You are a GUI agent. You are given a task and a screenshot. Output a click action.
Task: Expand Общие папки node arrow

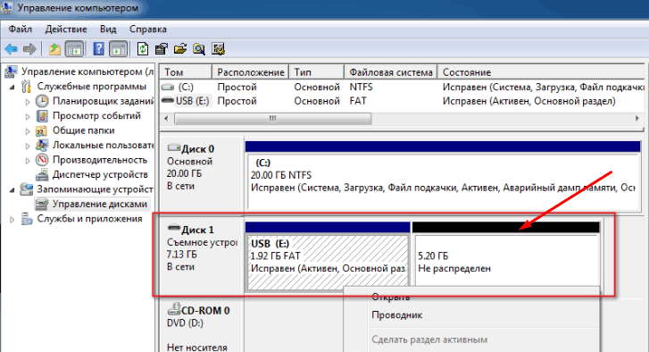(28, 131)
